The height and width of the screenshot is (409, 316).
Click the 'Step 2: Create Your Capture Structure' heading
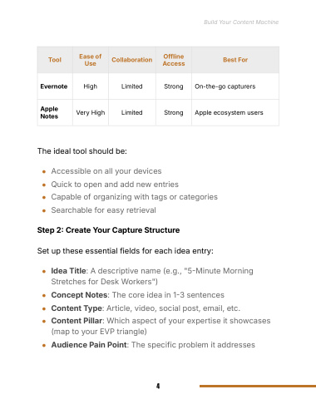[x=108, y=230]
